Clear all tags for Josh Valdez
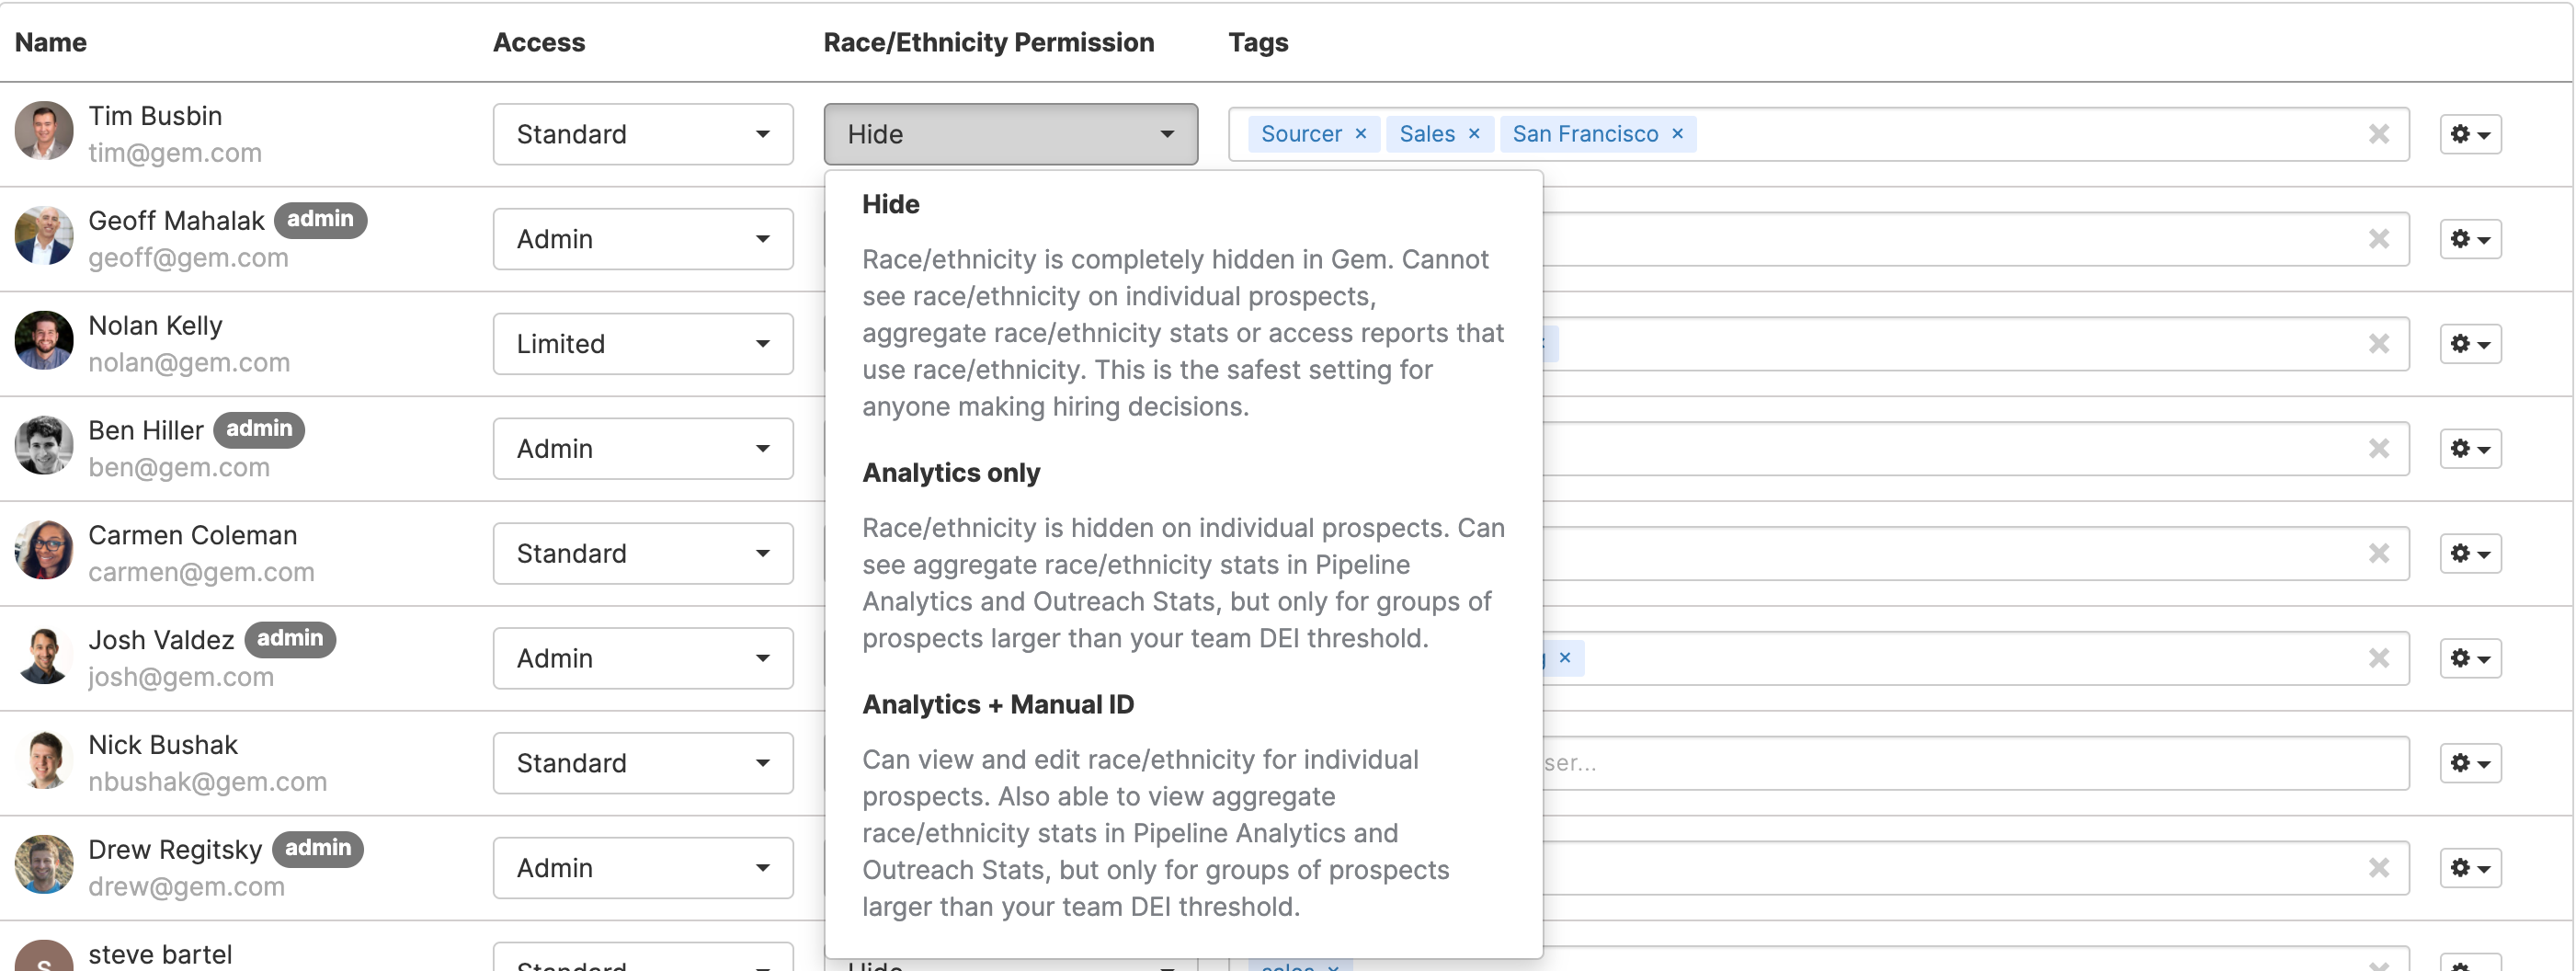Screen dimensions: 2576x971 (2379, 659)
